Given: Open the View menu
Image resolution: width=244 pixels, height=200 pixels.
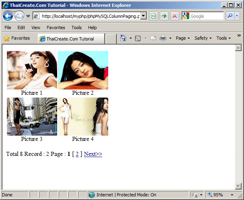Looking at the screenshot, I should pyautogui.click(x=36, y=28).
